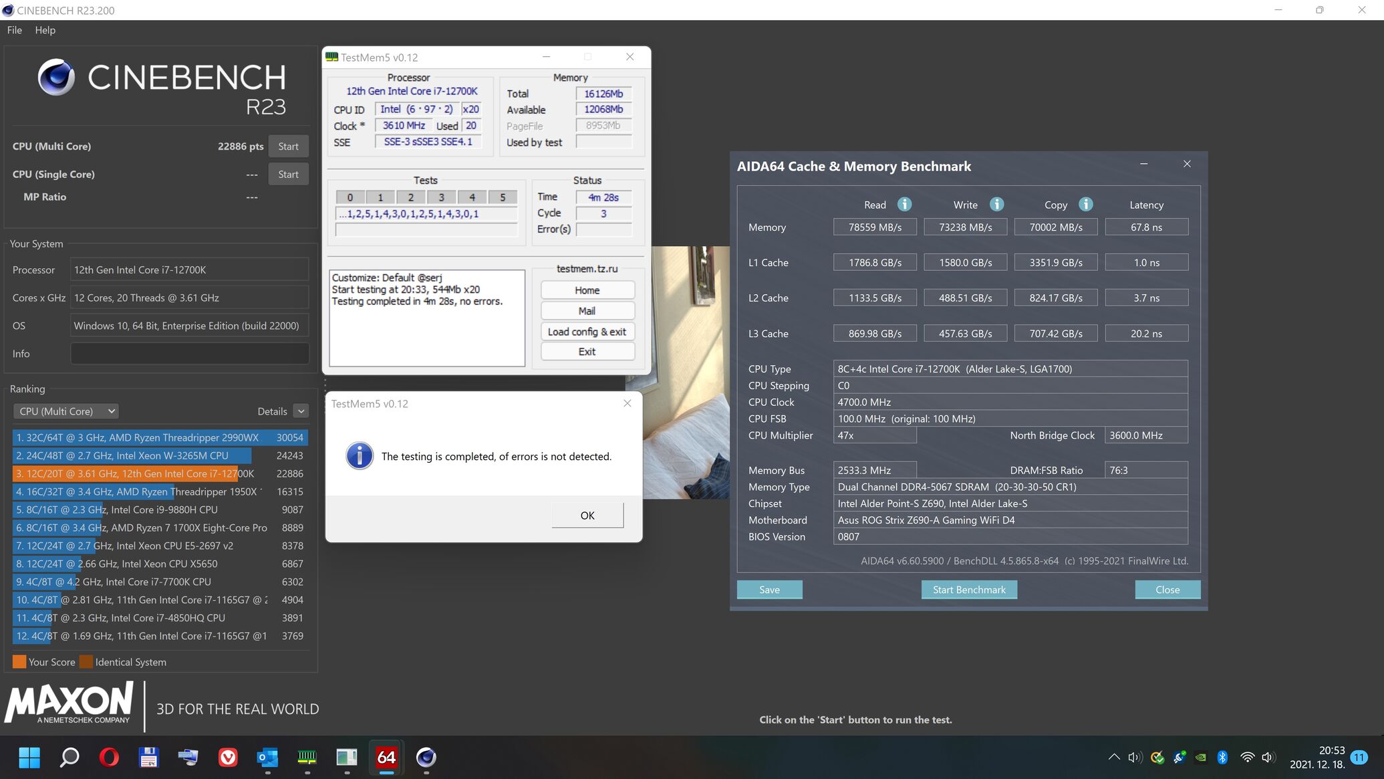Open the computer monitors taskbar app

188,758
